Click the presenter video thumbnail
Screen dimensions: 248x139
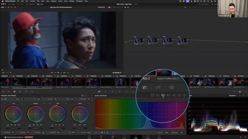click(232, 8)
